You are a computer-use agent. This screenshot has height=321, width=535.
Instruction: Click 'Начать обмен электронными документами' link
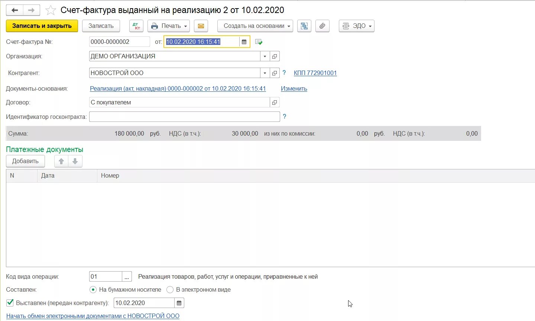pos(93,316)
